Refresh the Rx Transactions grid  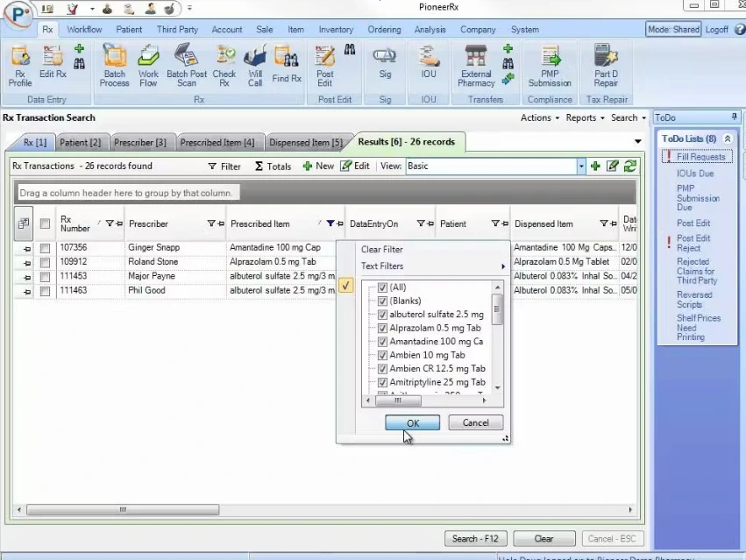(x=630, y=166)
